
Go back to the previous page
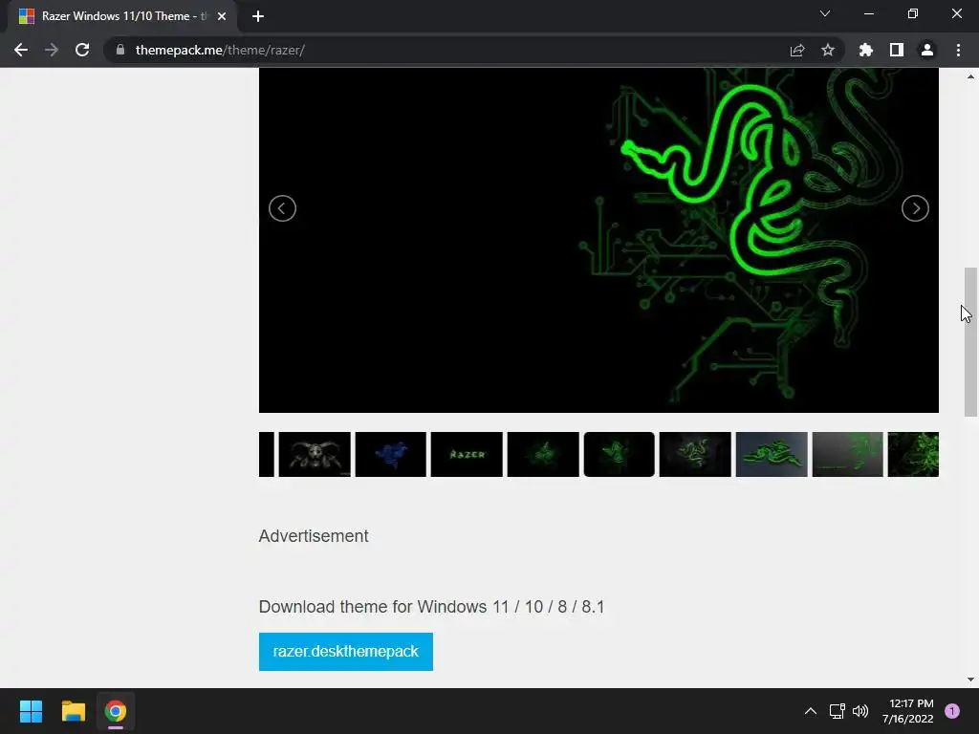pyautogui.click(x=21, y=50)
